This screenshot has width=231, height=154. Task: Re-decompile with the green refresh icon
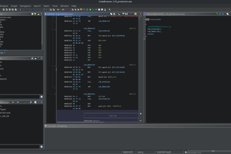217,14
